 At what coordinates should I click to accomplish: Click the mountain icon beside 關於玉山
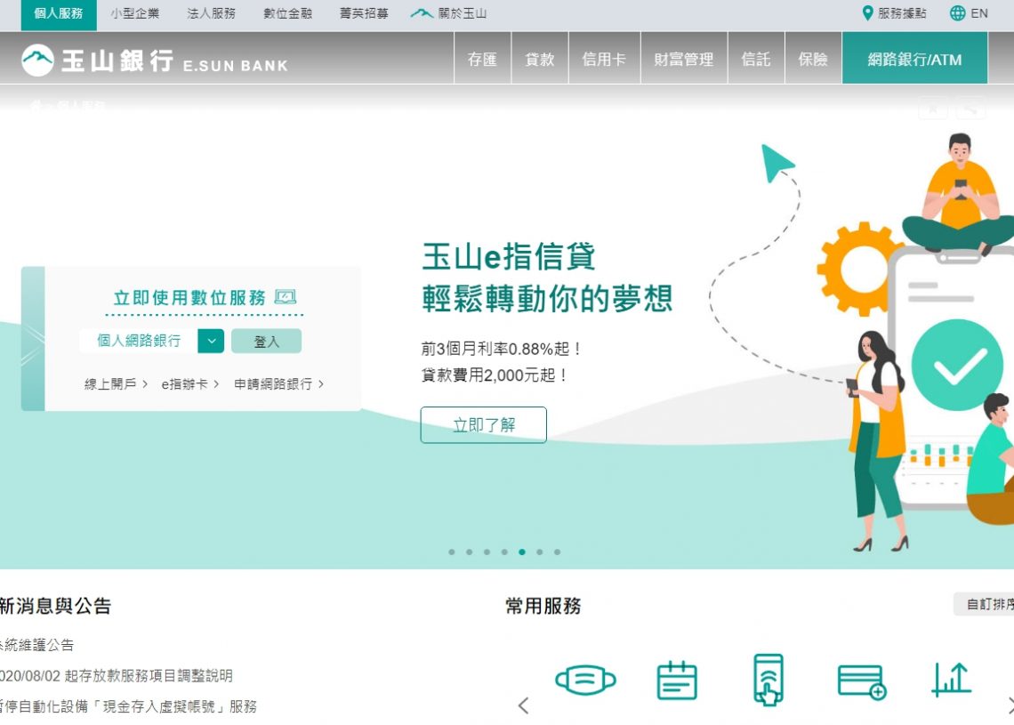click(x=422, y=13)
